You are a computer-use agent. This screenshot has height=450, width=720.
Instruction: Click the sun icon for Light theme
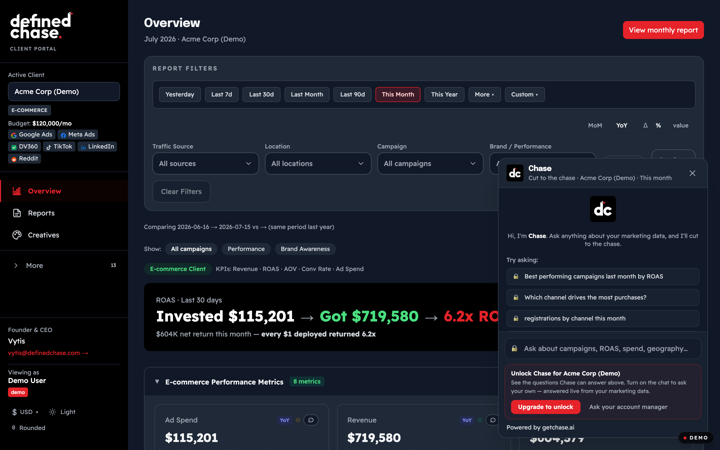(x=52, y=412)
